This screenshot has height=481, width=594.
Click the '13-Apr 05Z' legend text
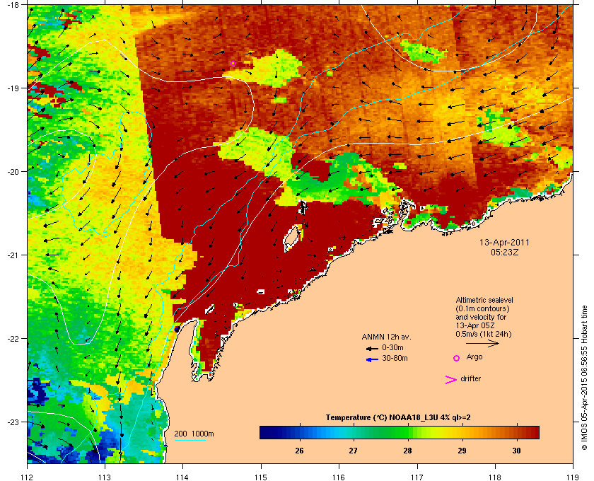click(x=475, y=325)
